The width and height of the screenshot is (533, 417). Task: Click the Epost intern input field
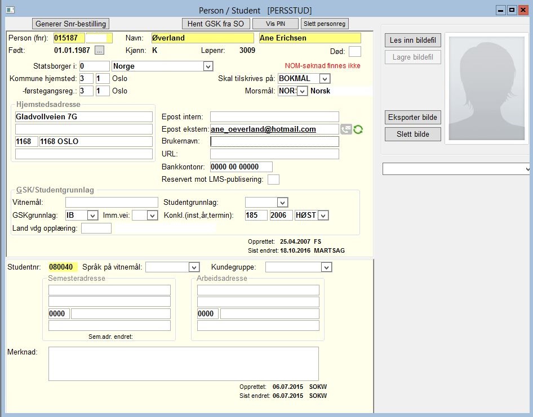[x=274, y=117]
